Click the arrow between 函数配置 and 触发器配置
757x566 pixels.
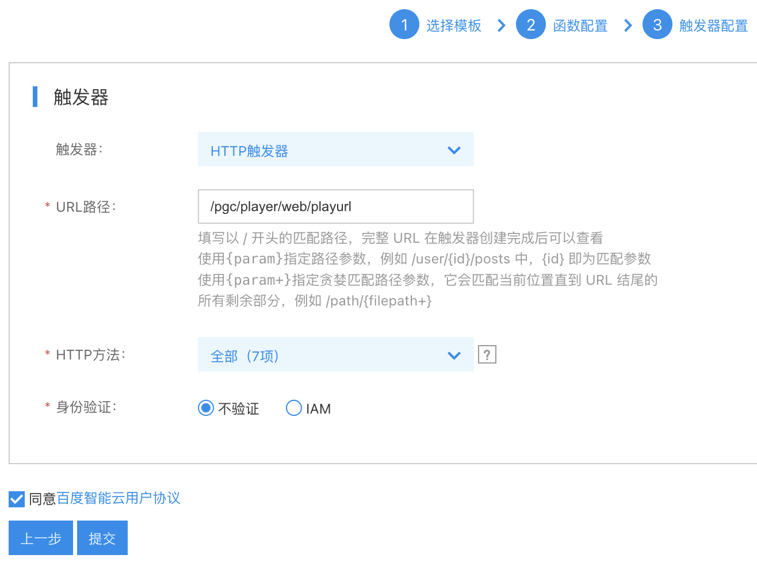(x=627, y=24)
